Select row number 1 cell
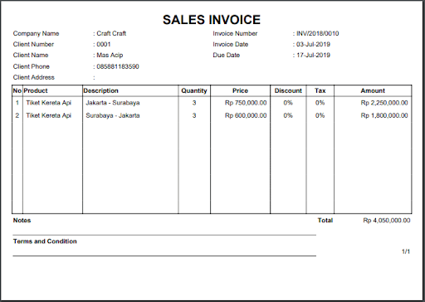Screen dimensions: 425x302 click(x=17, y=103)
